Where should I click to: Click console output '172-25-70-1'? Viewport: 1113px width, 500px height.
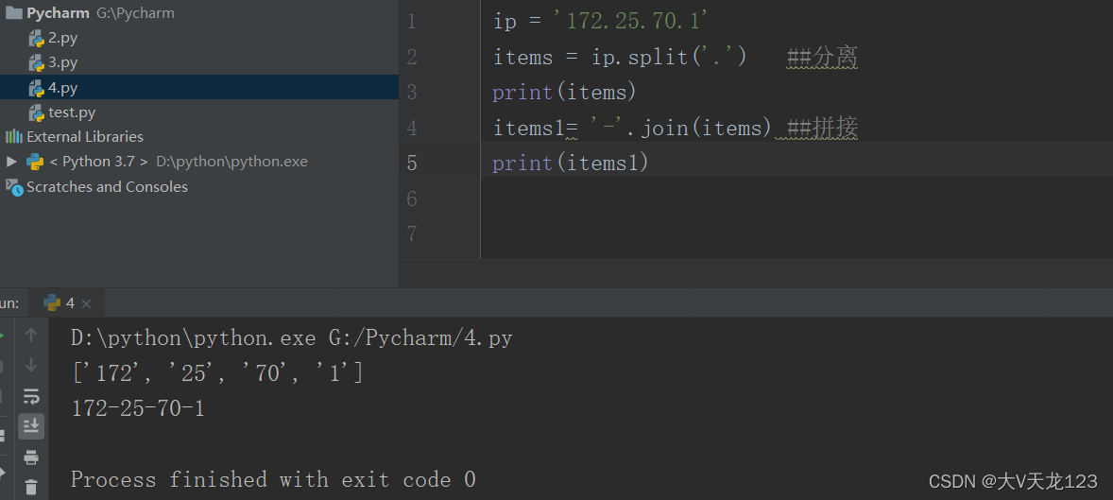click(x=138, y=408)
